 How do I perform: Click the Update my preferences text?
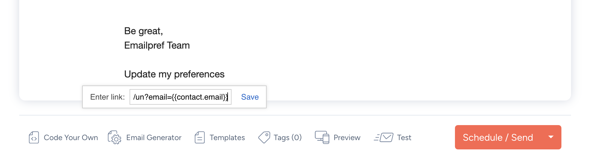[174, 74]
